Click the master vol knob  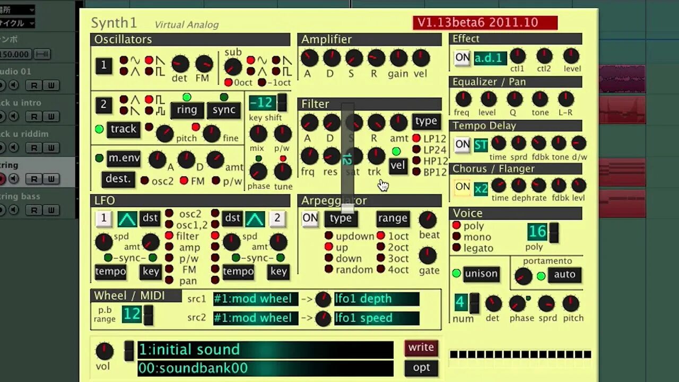click(105, 351)
